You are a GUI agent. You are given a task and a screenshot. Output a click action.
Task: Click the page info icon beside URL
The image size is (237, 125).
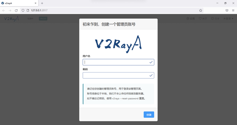point(28,10)
